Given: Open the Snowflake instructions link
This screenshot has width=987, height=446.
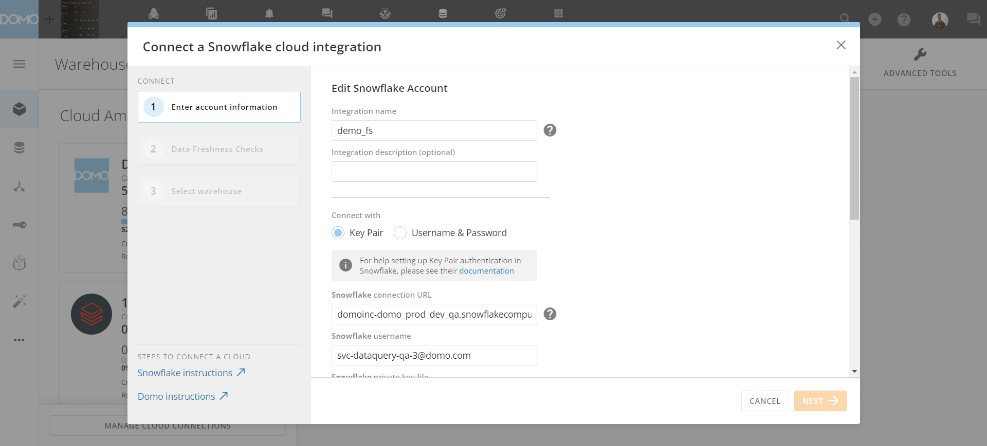Looking at the screenshot, I should [x=191, y=373].
